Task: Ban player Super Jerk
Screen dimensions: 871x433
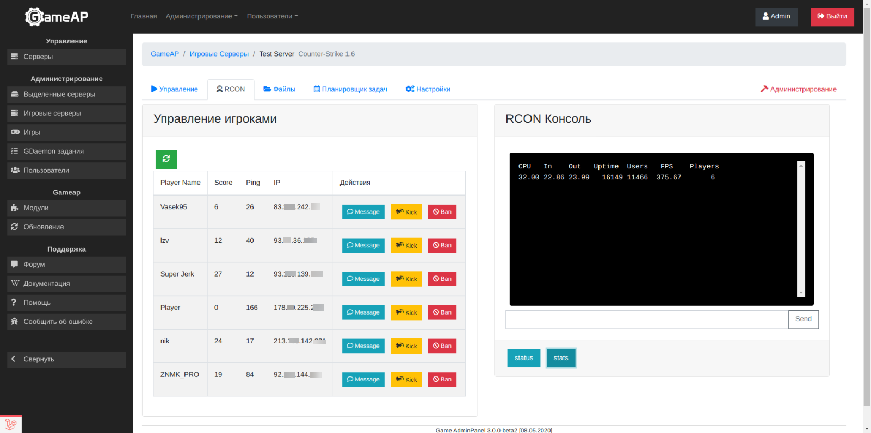Action: [x=442, y=279]
